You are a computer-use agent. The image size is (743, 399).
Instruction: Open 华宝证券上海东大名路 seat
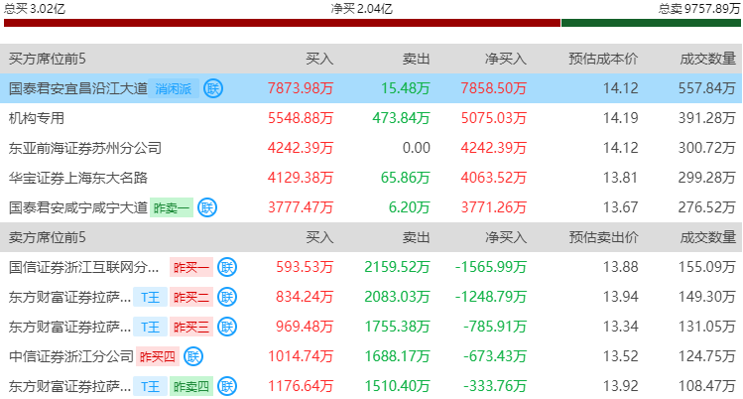(78, 178)
